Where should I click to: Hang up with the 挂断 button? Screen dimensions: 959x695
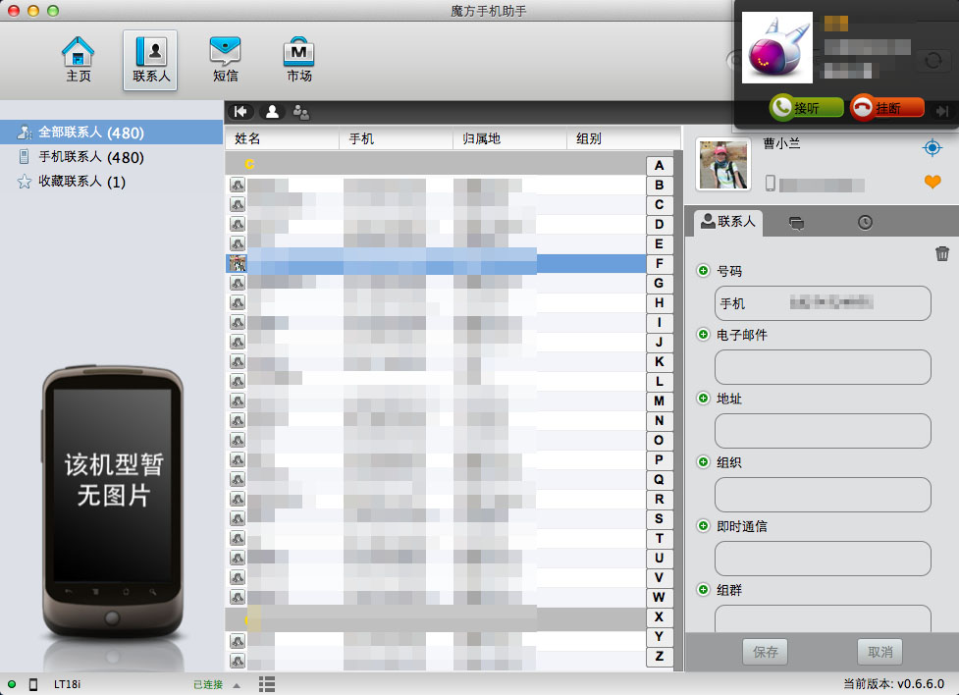tap(887, 108)
